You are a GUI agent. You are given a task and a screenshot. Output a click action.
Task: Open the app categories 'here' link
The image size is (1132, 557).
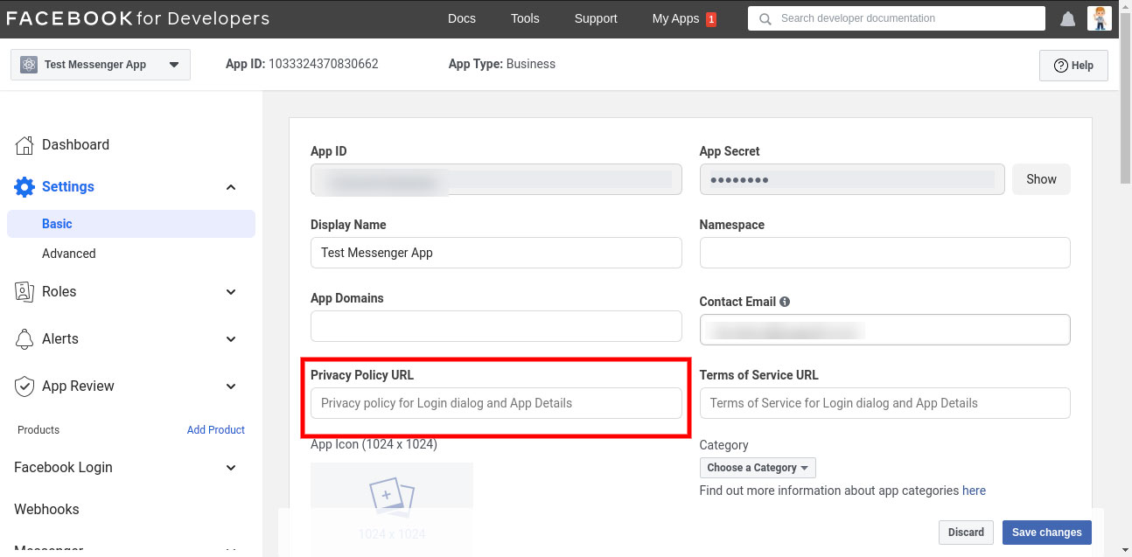974,491
